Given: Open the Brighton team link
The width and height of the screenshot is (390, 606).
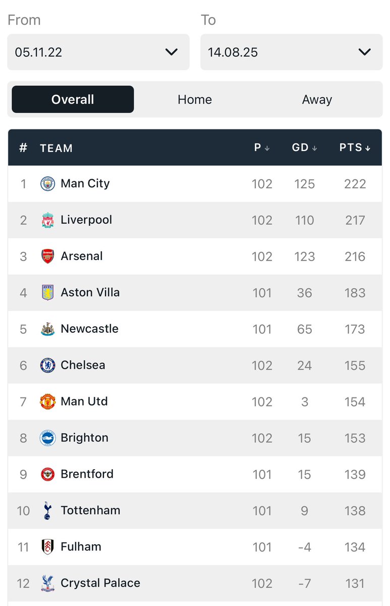Looking at the screenshot, I should point(84,438).
